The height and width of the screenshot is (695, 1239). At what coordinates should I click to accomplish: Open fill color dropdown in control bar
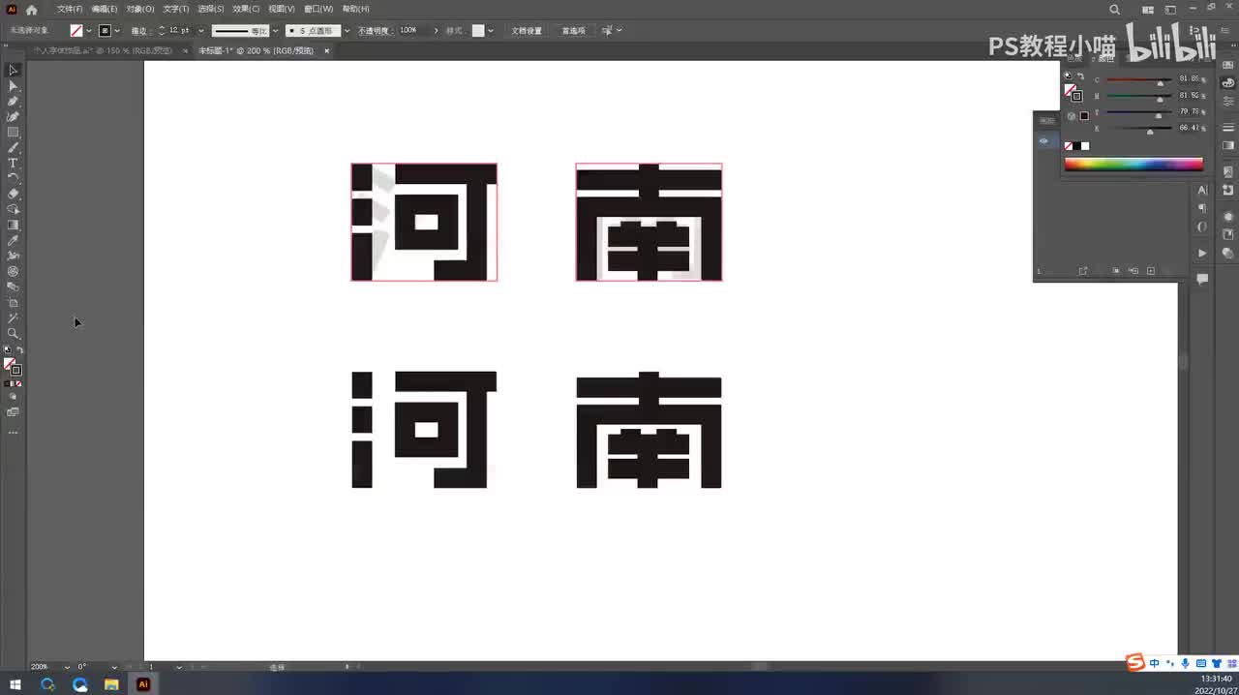pyautogui.click(x=89, y=31)
